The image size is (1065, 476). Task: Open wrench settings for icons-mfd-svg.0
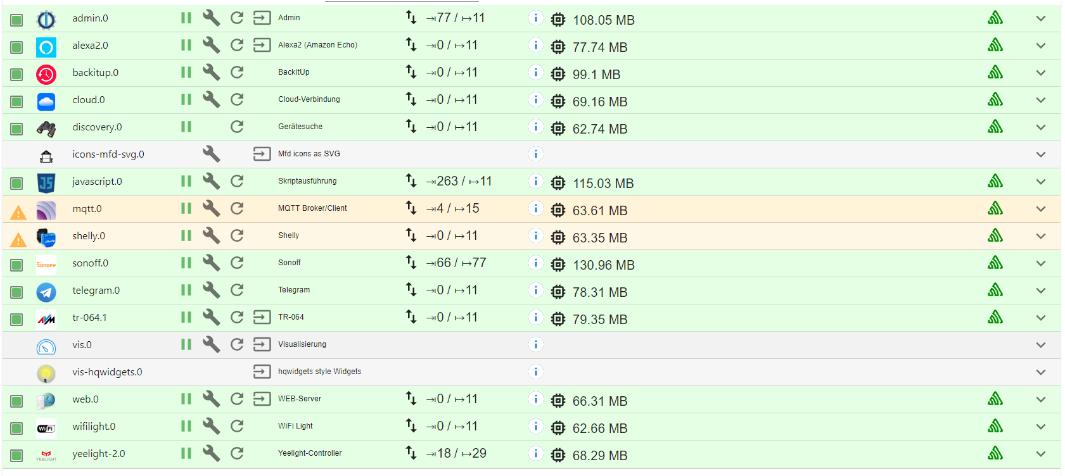(211, 154)
